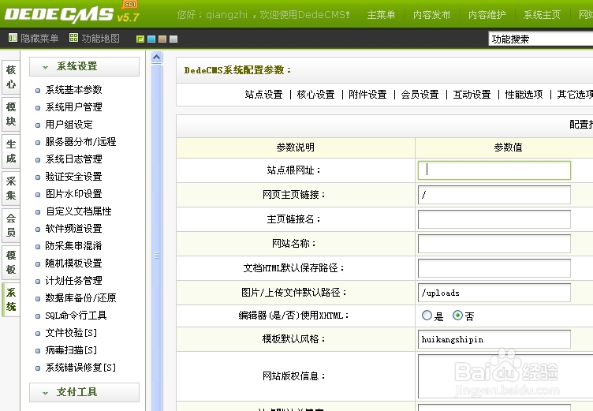Click the 网站版权信息 text area
593x411 pixels.
click(505, 376)
